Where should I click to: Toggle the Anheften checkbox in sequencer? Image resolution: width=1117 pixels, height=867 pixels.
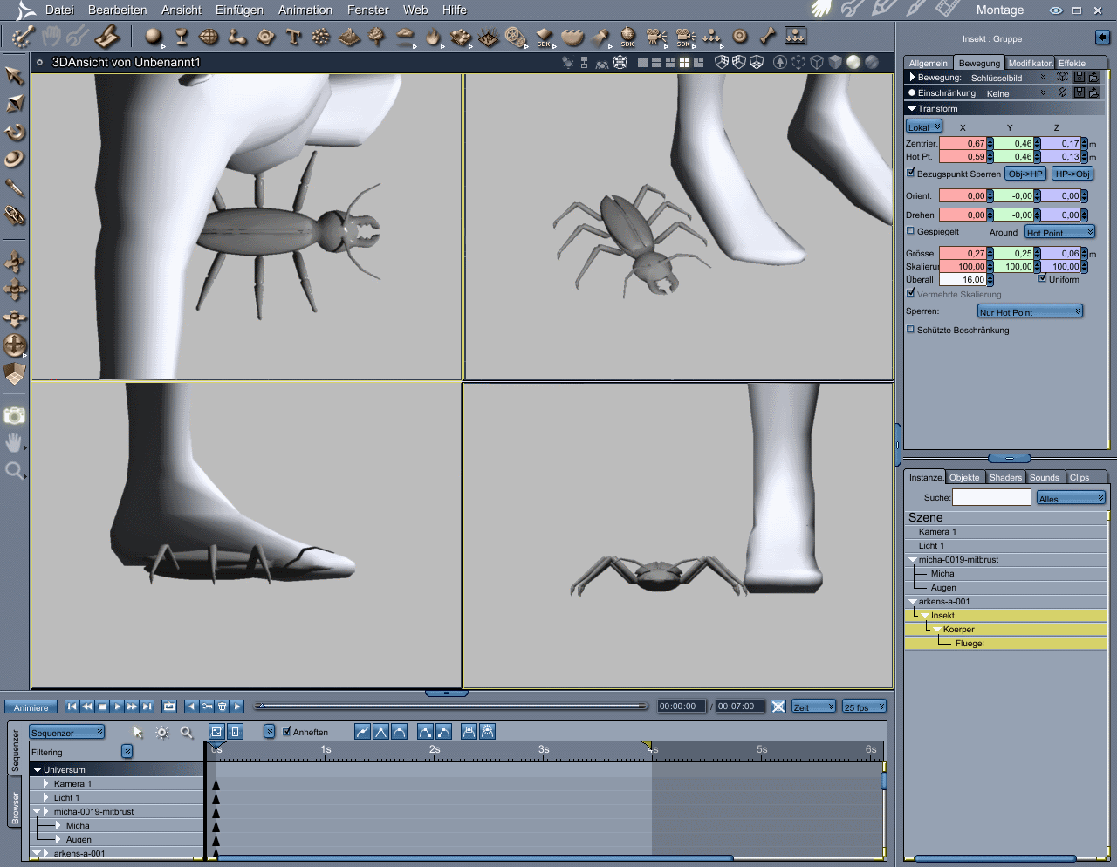[287, 731]
